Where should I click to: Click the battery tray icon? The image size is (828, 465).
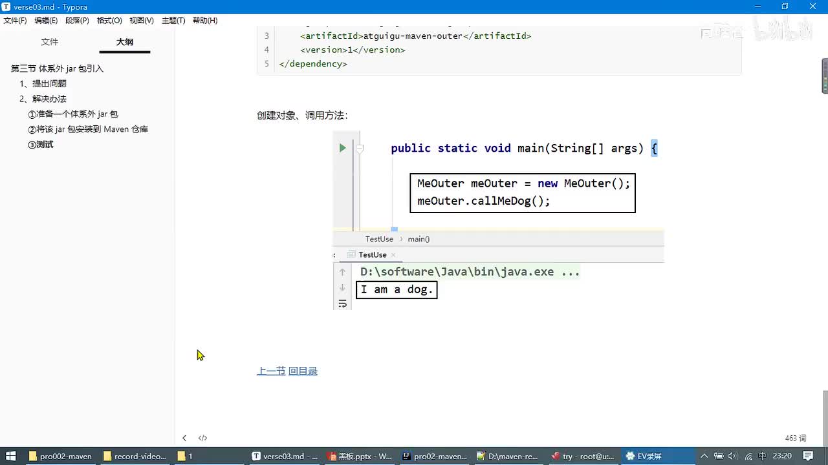[717, 456]
